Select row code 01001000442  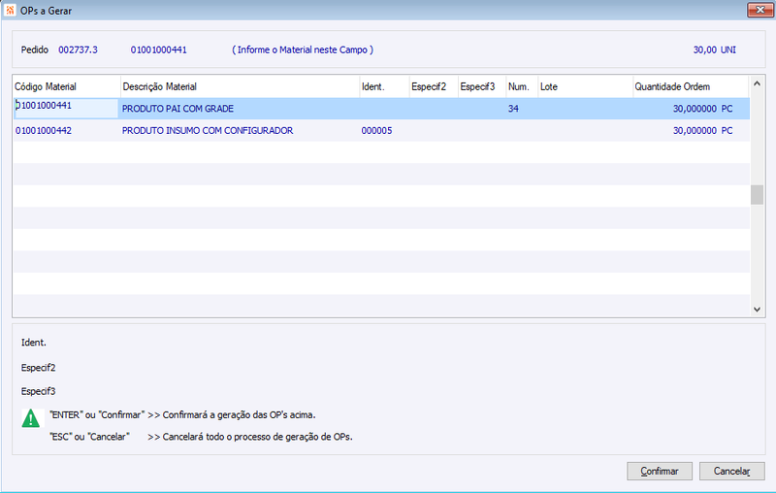(x=44, y=131)
